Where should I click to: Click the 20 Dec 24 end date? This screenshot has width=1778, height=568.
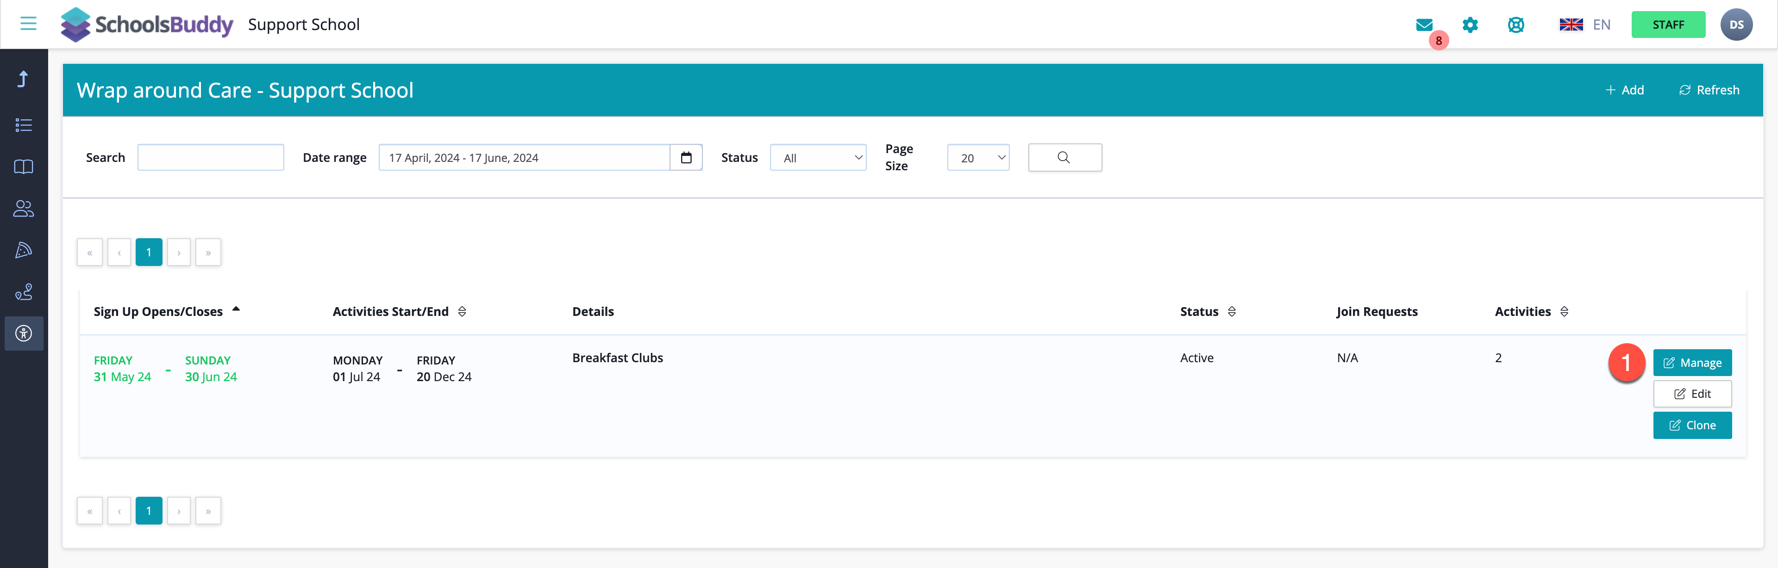point(444,377)
